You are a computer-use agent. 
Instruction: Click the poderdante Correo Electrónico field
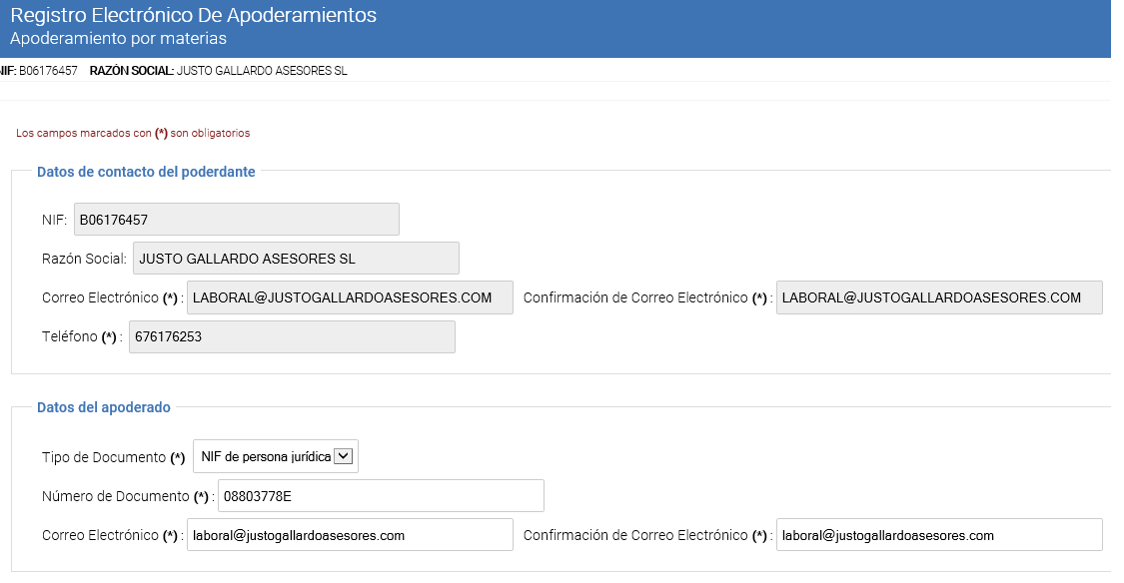(350, 297)
